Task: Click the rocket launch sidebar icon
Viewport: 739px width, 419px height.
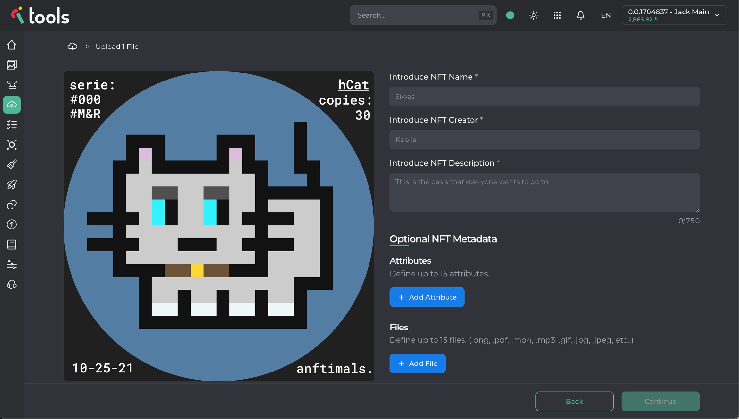Action: [12, 184]
